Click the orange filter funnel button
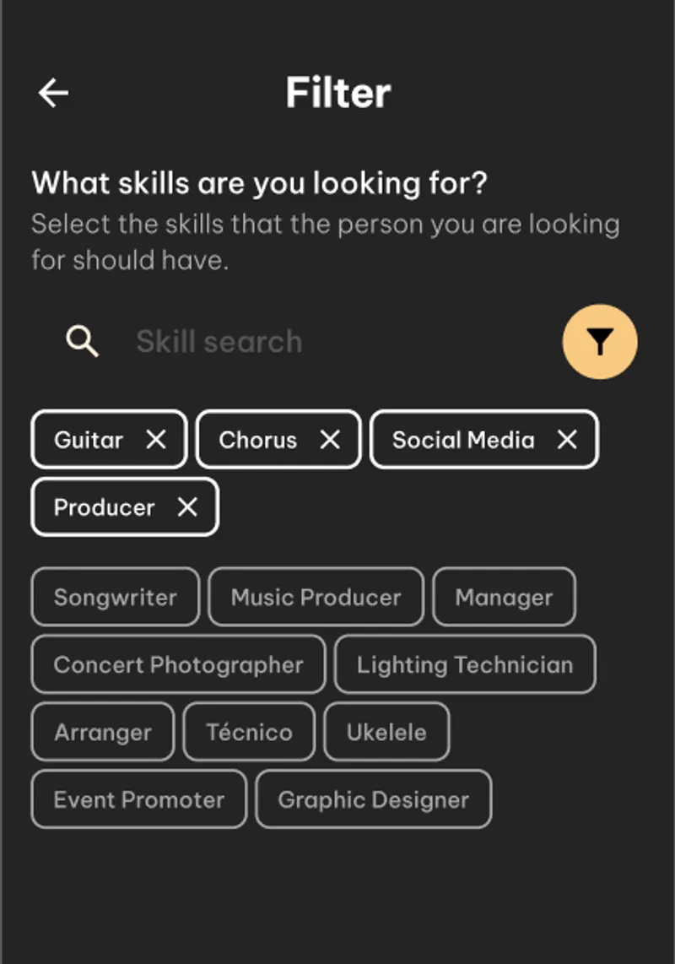Image resolution: width=675 pixels, height=964 pixels. (600, 342)
